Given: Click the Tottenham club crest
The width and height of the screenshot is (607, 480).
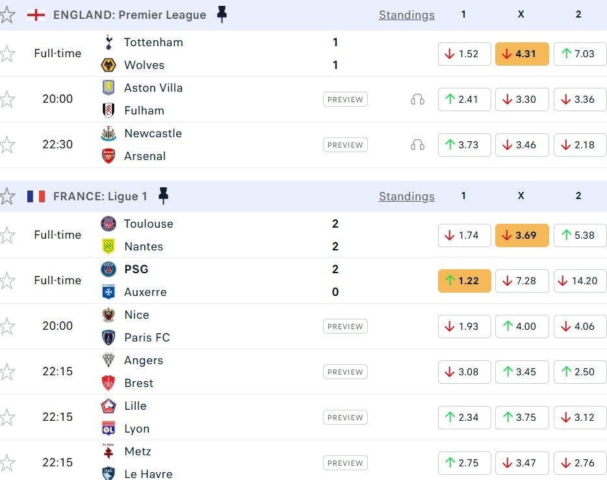Looking at the screenshot, I should (x=109, y=42).
